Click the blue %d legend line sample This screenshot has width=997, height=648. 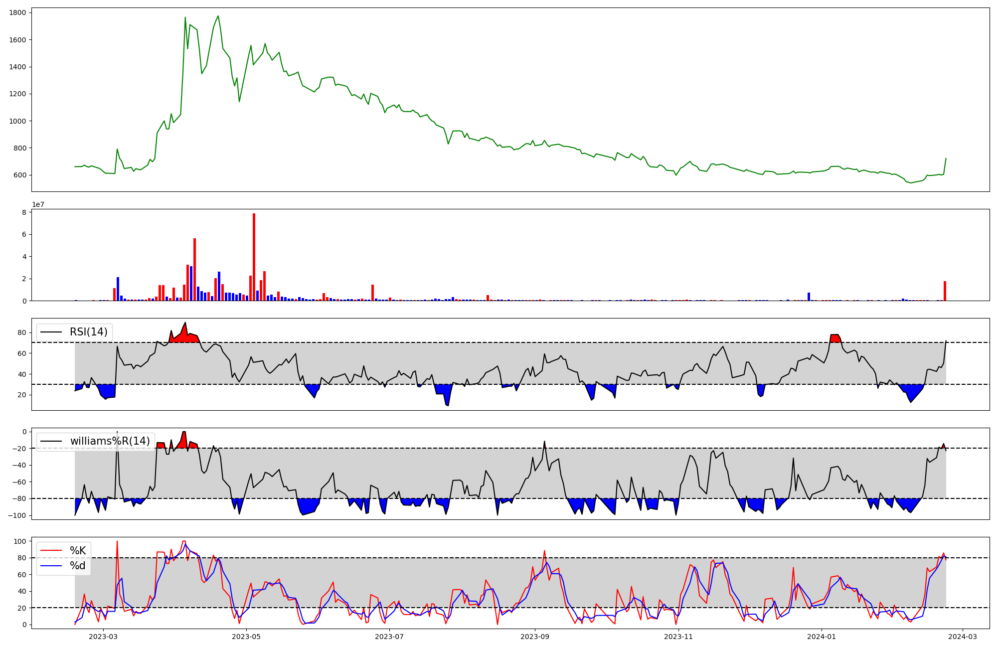[51, 566]
